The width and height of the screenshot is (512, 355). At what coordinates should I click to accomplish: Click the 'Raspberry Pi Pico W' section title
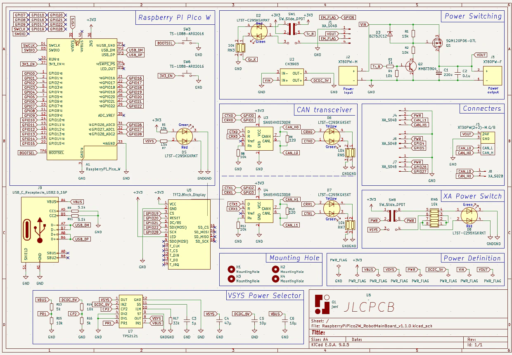[x=174, y=17]
